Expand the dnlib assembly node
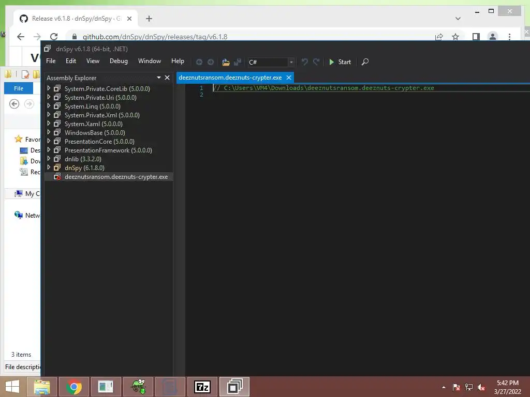 (x=49, y=159)
